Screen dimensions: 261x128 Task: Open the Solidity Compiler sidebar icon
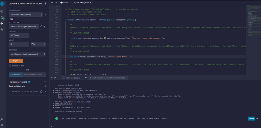[2, 18]
